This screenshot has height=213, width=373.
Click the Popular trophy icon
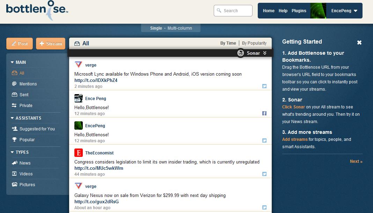coord(15,139)
